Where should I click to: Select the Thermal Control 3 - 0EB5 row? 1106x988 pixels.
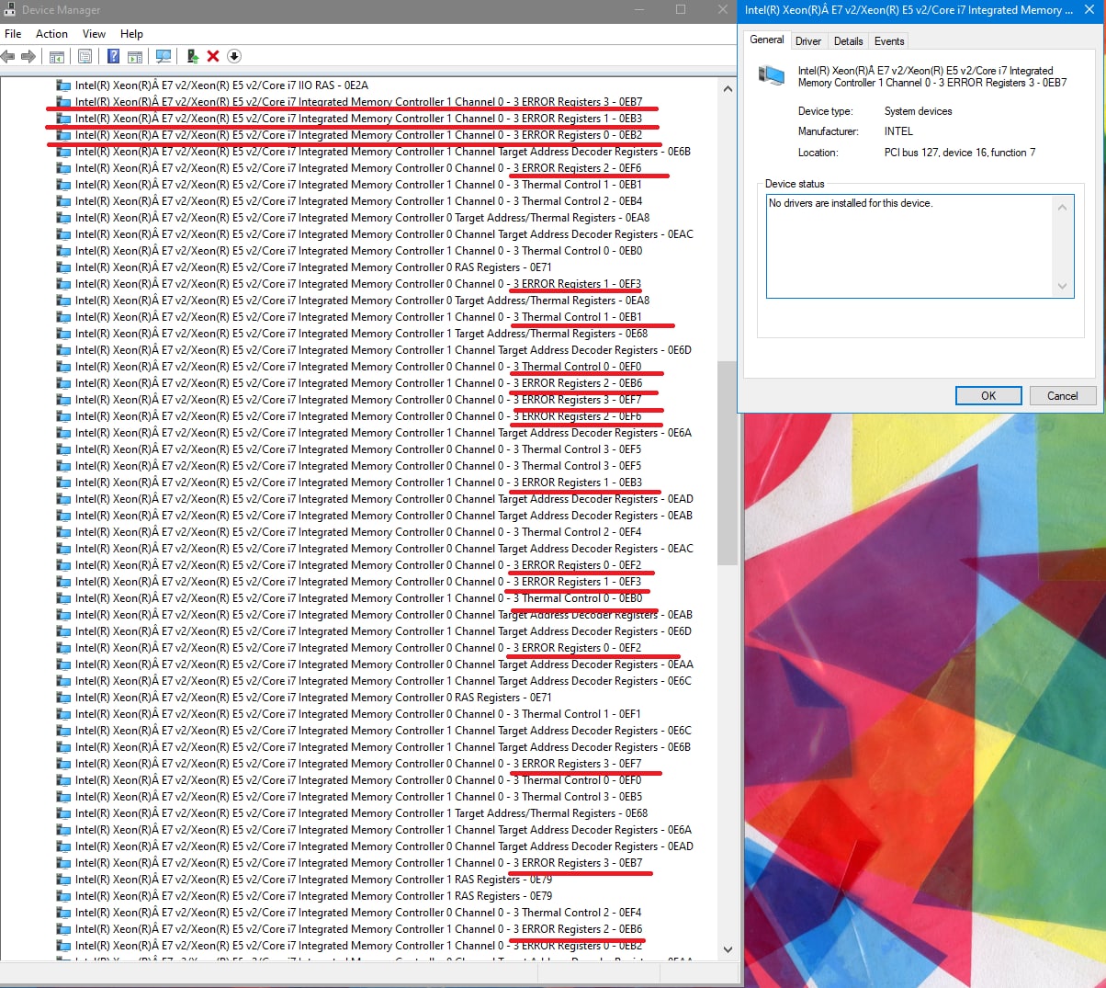pos(358,797)
